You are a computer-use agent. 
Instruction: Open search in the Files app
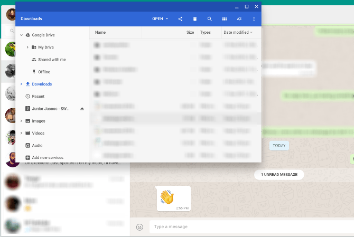[x=210, y=19]
